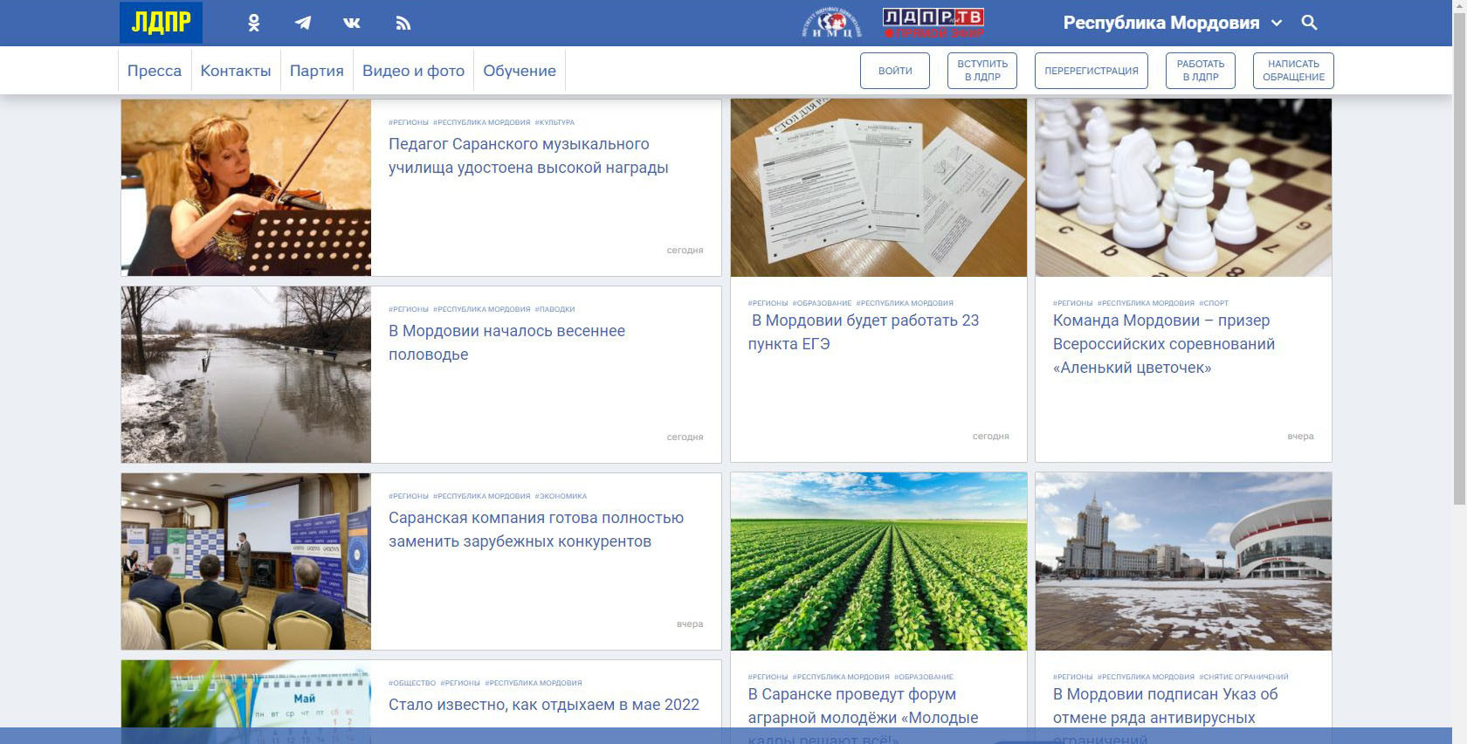The image size is (1467, 744).
Task: Open the Odnoklassniki social icon
Action: 253,24
